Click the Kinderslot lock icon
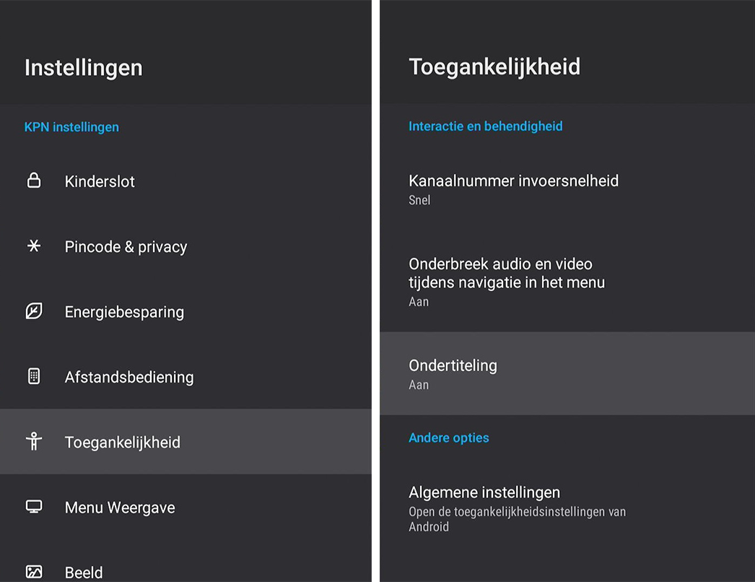755x582 pixels. (34, 181)
